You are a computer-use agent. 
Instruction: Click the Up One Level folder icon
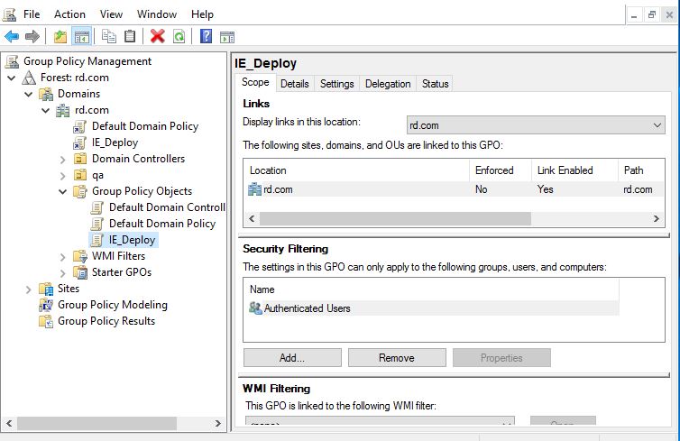60,36
